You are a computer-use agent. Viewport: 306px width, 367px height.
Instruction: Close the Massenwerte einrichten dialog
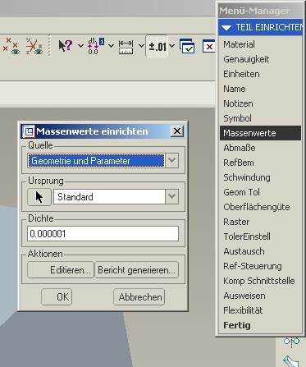(177, 131)
